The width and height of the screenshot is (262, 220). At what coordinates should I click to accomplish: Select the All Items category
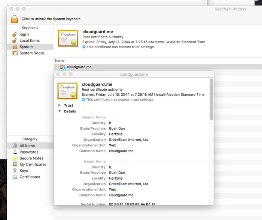(x=27, y=146)
